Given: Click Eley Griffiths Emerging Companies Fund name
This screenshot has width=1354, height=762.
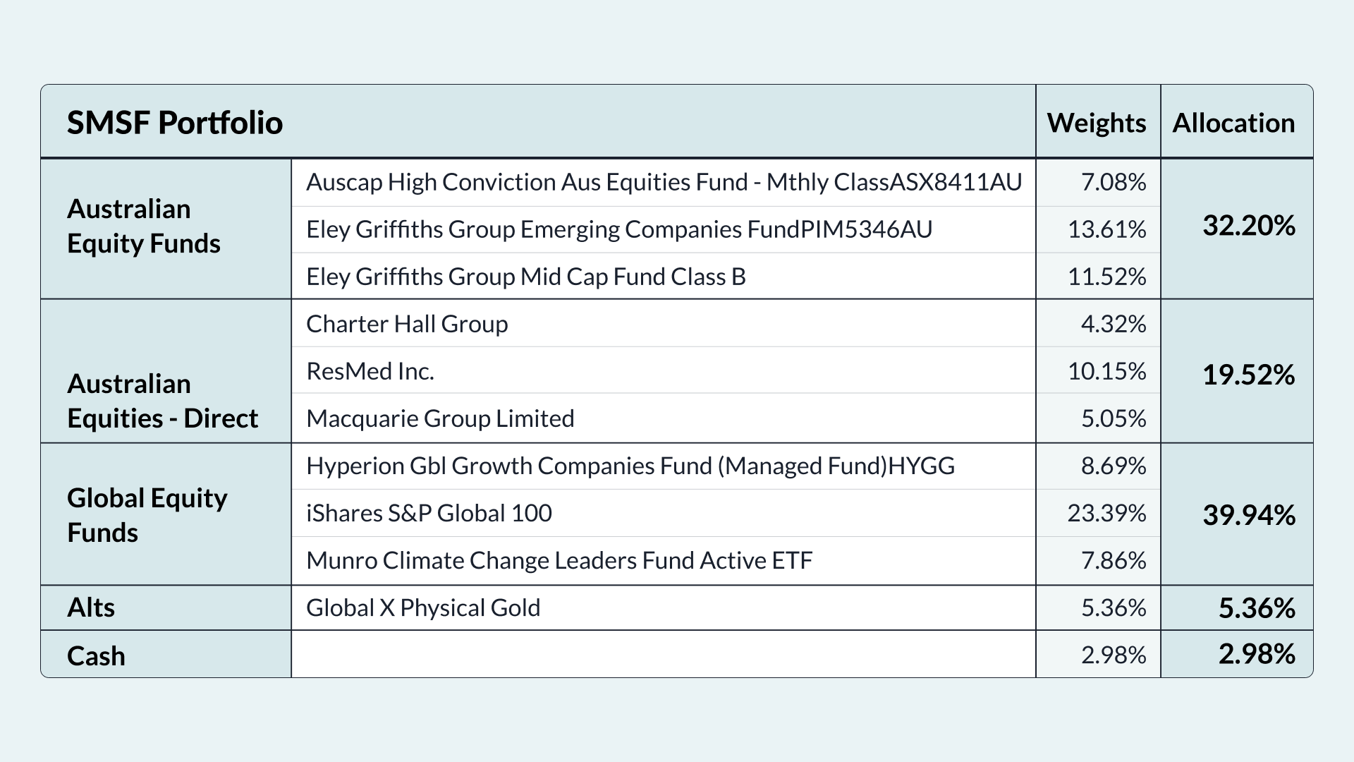Looking at the screenshot, I should (x=619, y=229).
